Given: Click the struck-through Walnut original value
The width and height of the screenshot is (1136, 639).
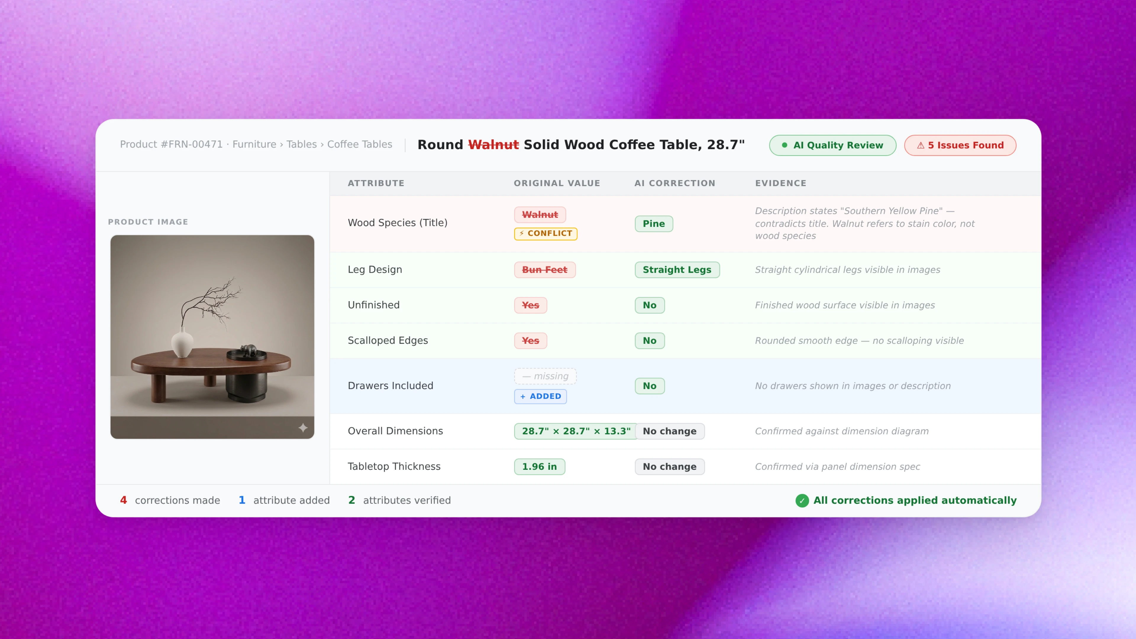Looking at the screenshot, I should [540, 214].
